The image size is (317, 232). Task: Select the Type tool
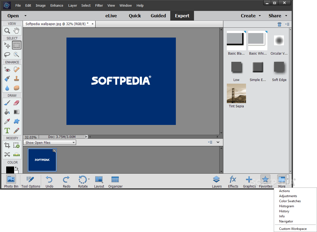click(7, 131)
